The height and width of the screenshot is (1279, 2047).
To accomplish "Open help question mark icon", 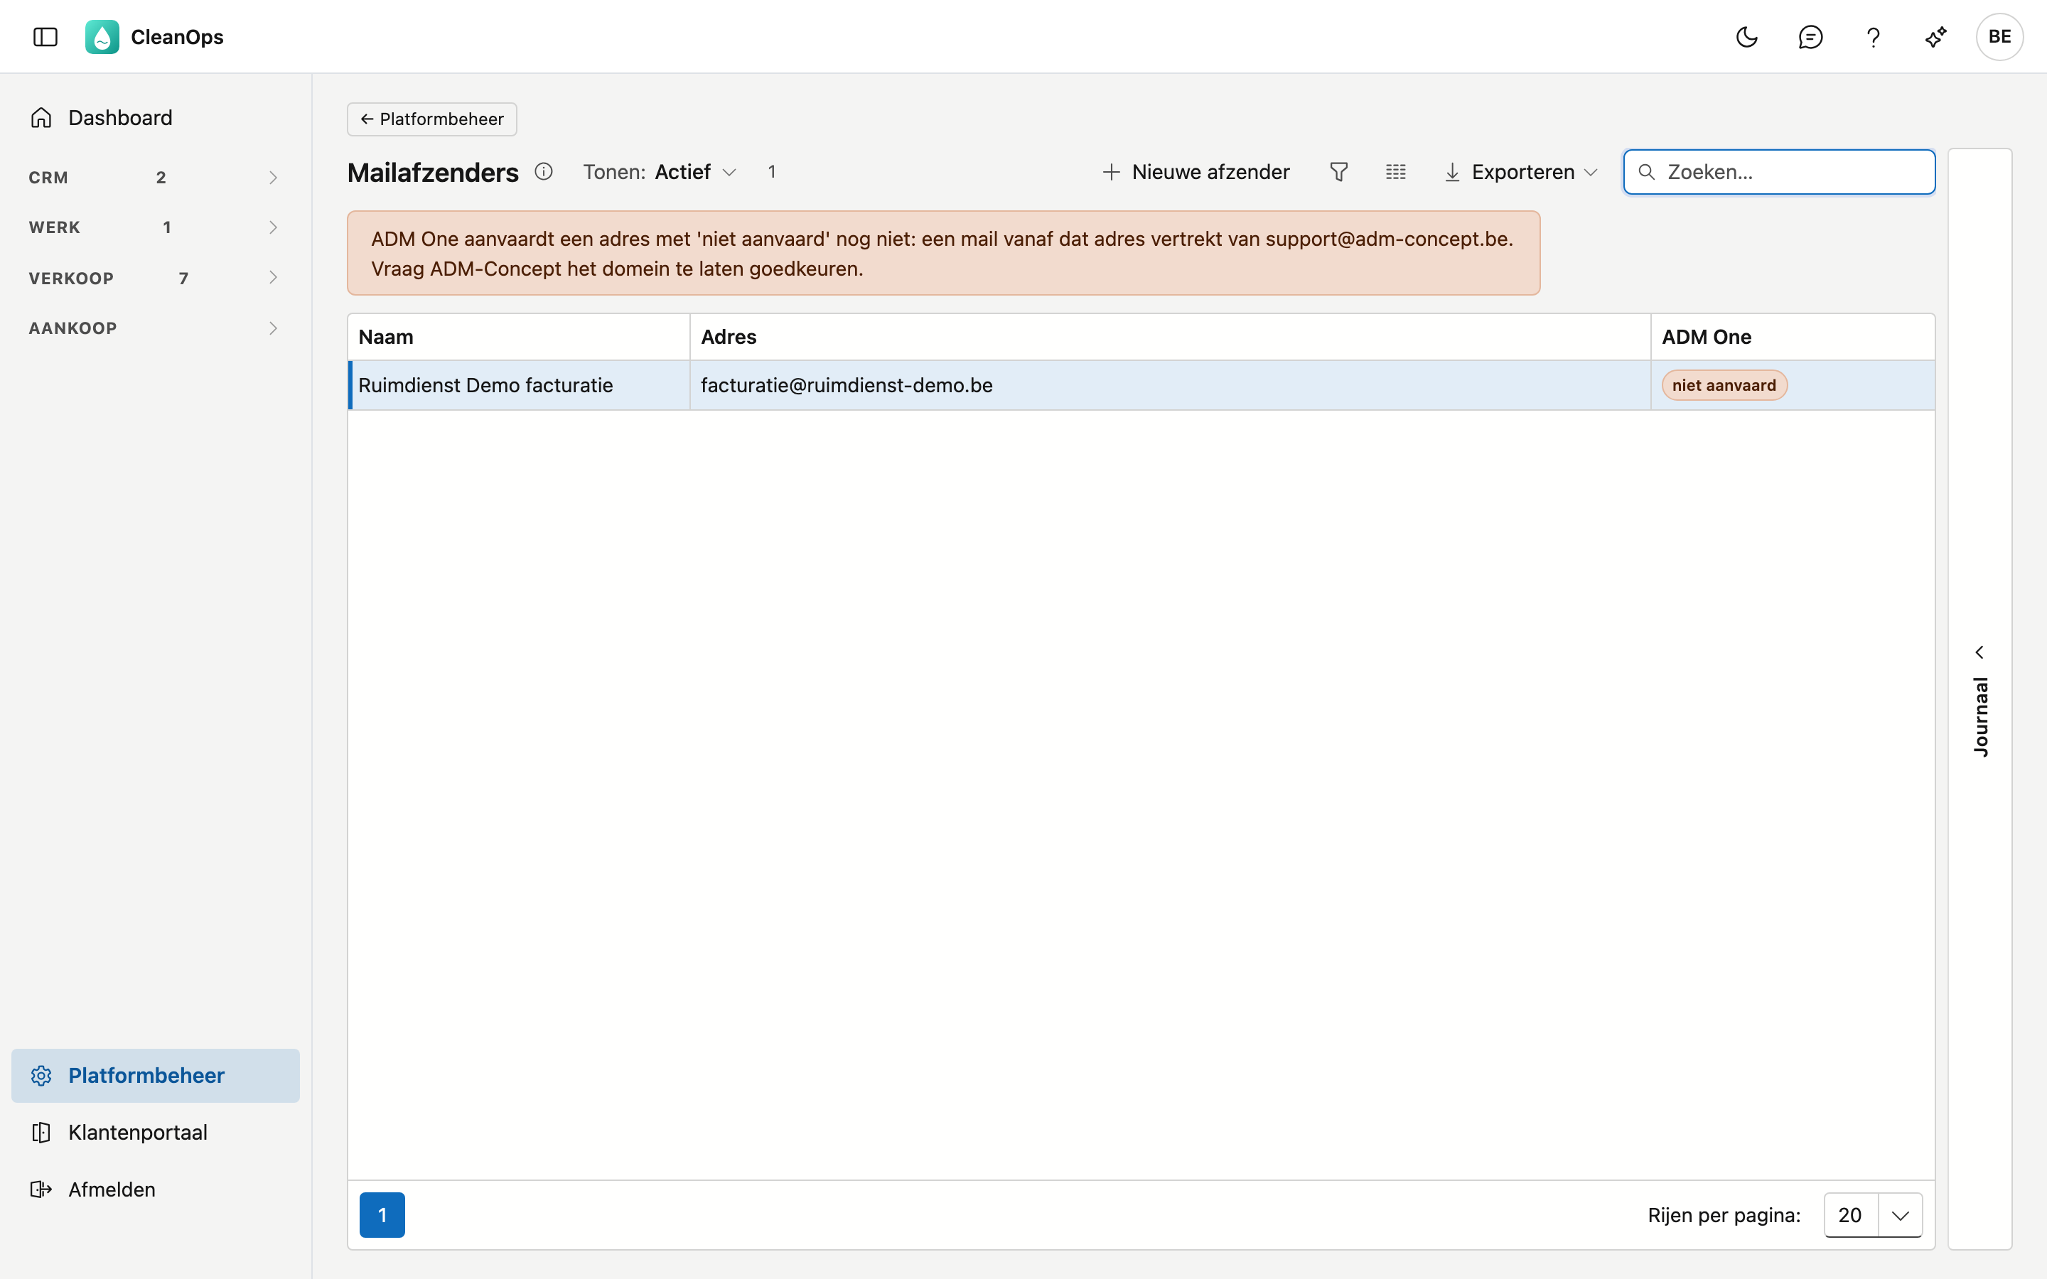I will (x=1873, y=36).
